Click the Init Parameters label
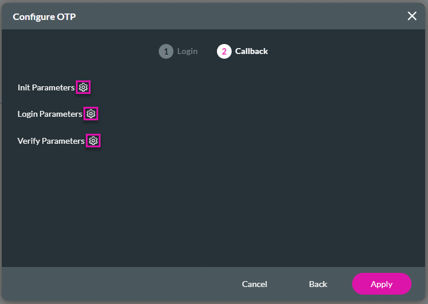This screenshot has width=428, height=304. pyautogui.click(x=46, y=87)
